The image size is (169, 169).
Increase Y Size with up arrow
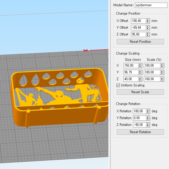140,71
